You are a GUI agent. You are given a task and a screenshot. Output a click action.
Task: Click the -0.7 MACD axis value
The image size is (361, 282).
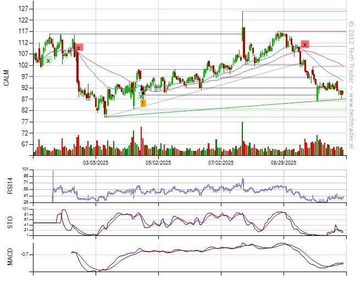pos(23,255)
